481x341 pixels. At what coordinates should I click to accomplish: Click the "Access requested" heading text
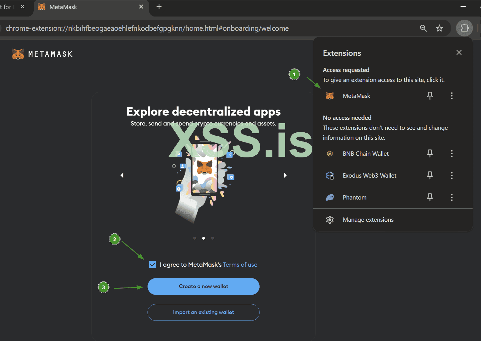[x=346, y=70]
